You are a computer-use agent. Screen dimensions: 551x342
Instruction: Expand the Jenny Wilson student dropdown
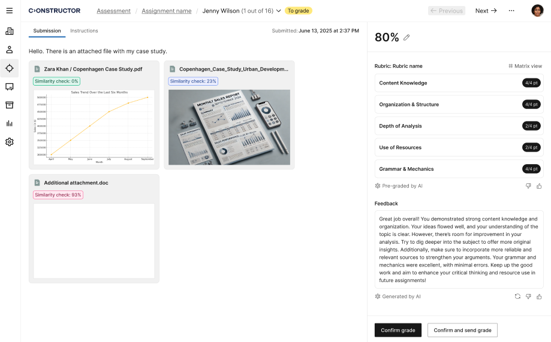coord(278,11)
